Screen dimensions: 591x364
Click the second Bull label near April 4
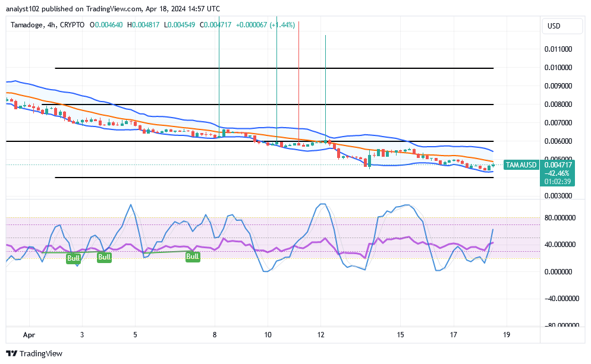pos(105,257)
